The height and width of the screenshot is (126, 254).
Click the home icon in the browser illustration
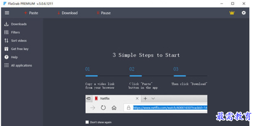click(114, 108)
